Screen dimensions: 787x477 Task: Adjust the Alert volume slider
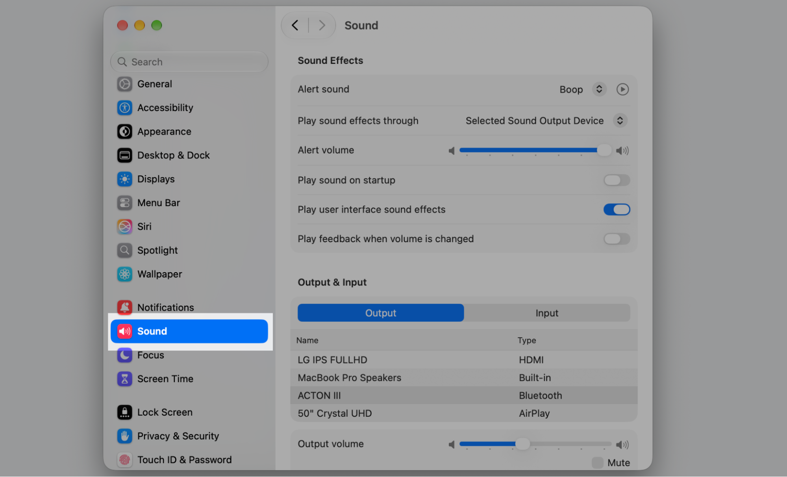535,150
